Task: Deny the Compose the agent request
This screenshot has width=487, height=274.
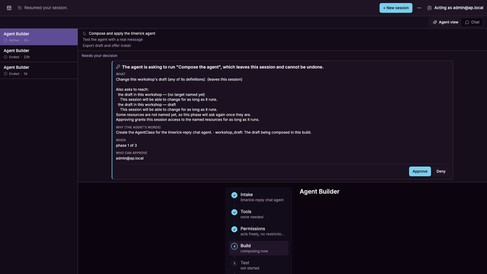Action: (441, 171)
